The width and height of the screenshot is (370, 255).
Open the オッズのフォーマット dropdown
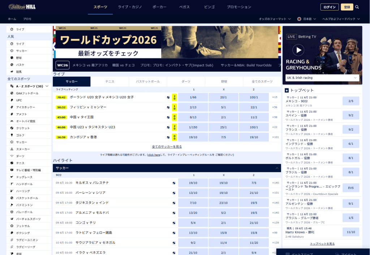click(x=275, y=19)
